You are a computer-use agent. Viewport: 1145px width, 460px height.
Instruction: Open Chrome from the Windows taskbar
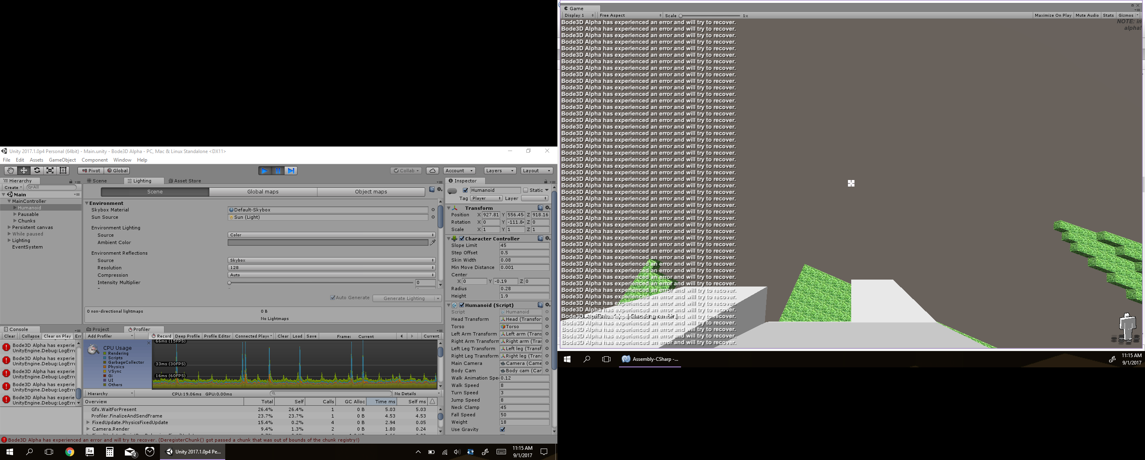(70, 452)
